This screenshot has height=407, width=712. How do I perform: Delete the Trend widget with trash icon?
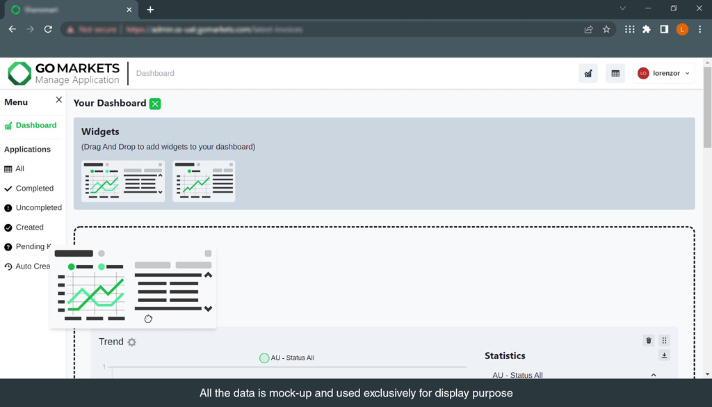pyautogui.click(x=649, y=341)
